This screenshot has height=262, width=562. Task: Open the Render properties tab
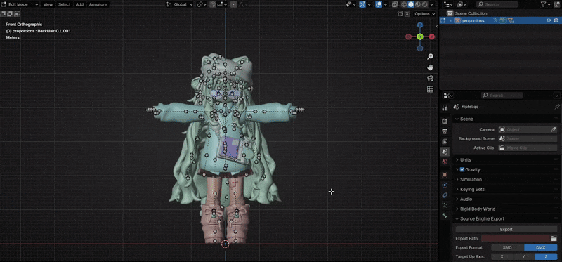(445, 121)
